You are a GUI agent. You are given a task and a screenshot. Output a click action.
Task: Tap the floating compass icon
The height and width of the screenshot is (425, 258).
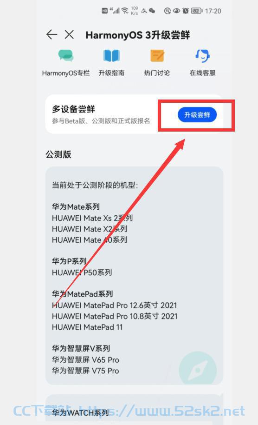click(x=198, y=369)
